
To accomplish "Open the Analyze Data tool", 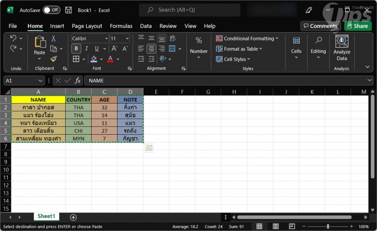I will [x=342, y=48].
